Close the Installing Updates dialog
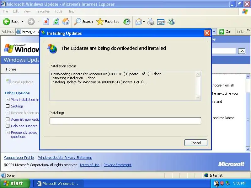The image size is (251, 188). point(207,33)
